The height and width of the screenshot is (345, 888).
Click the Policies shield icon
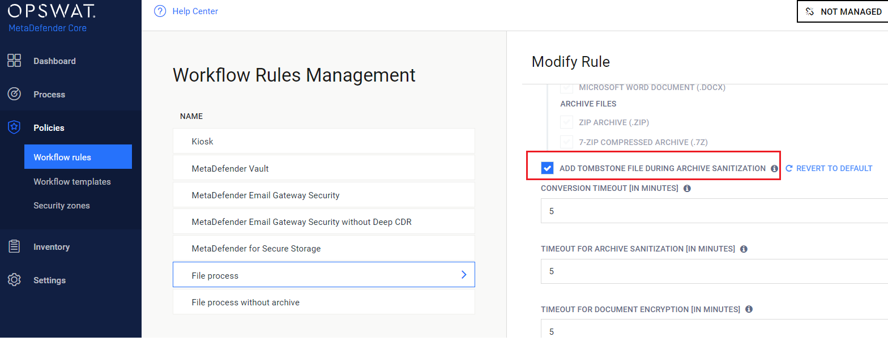(x=14, y=127)
